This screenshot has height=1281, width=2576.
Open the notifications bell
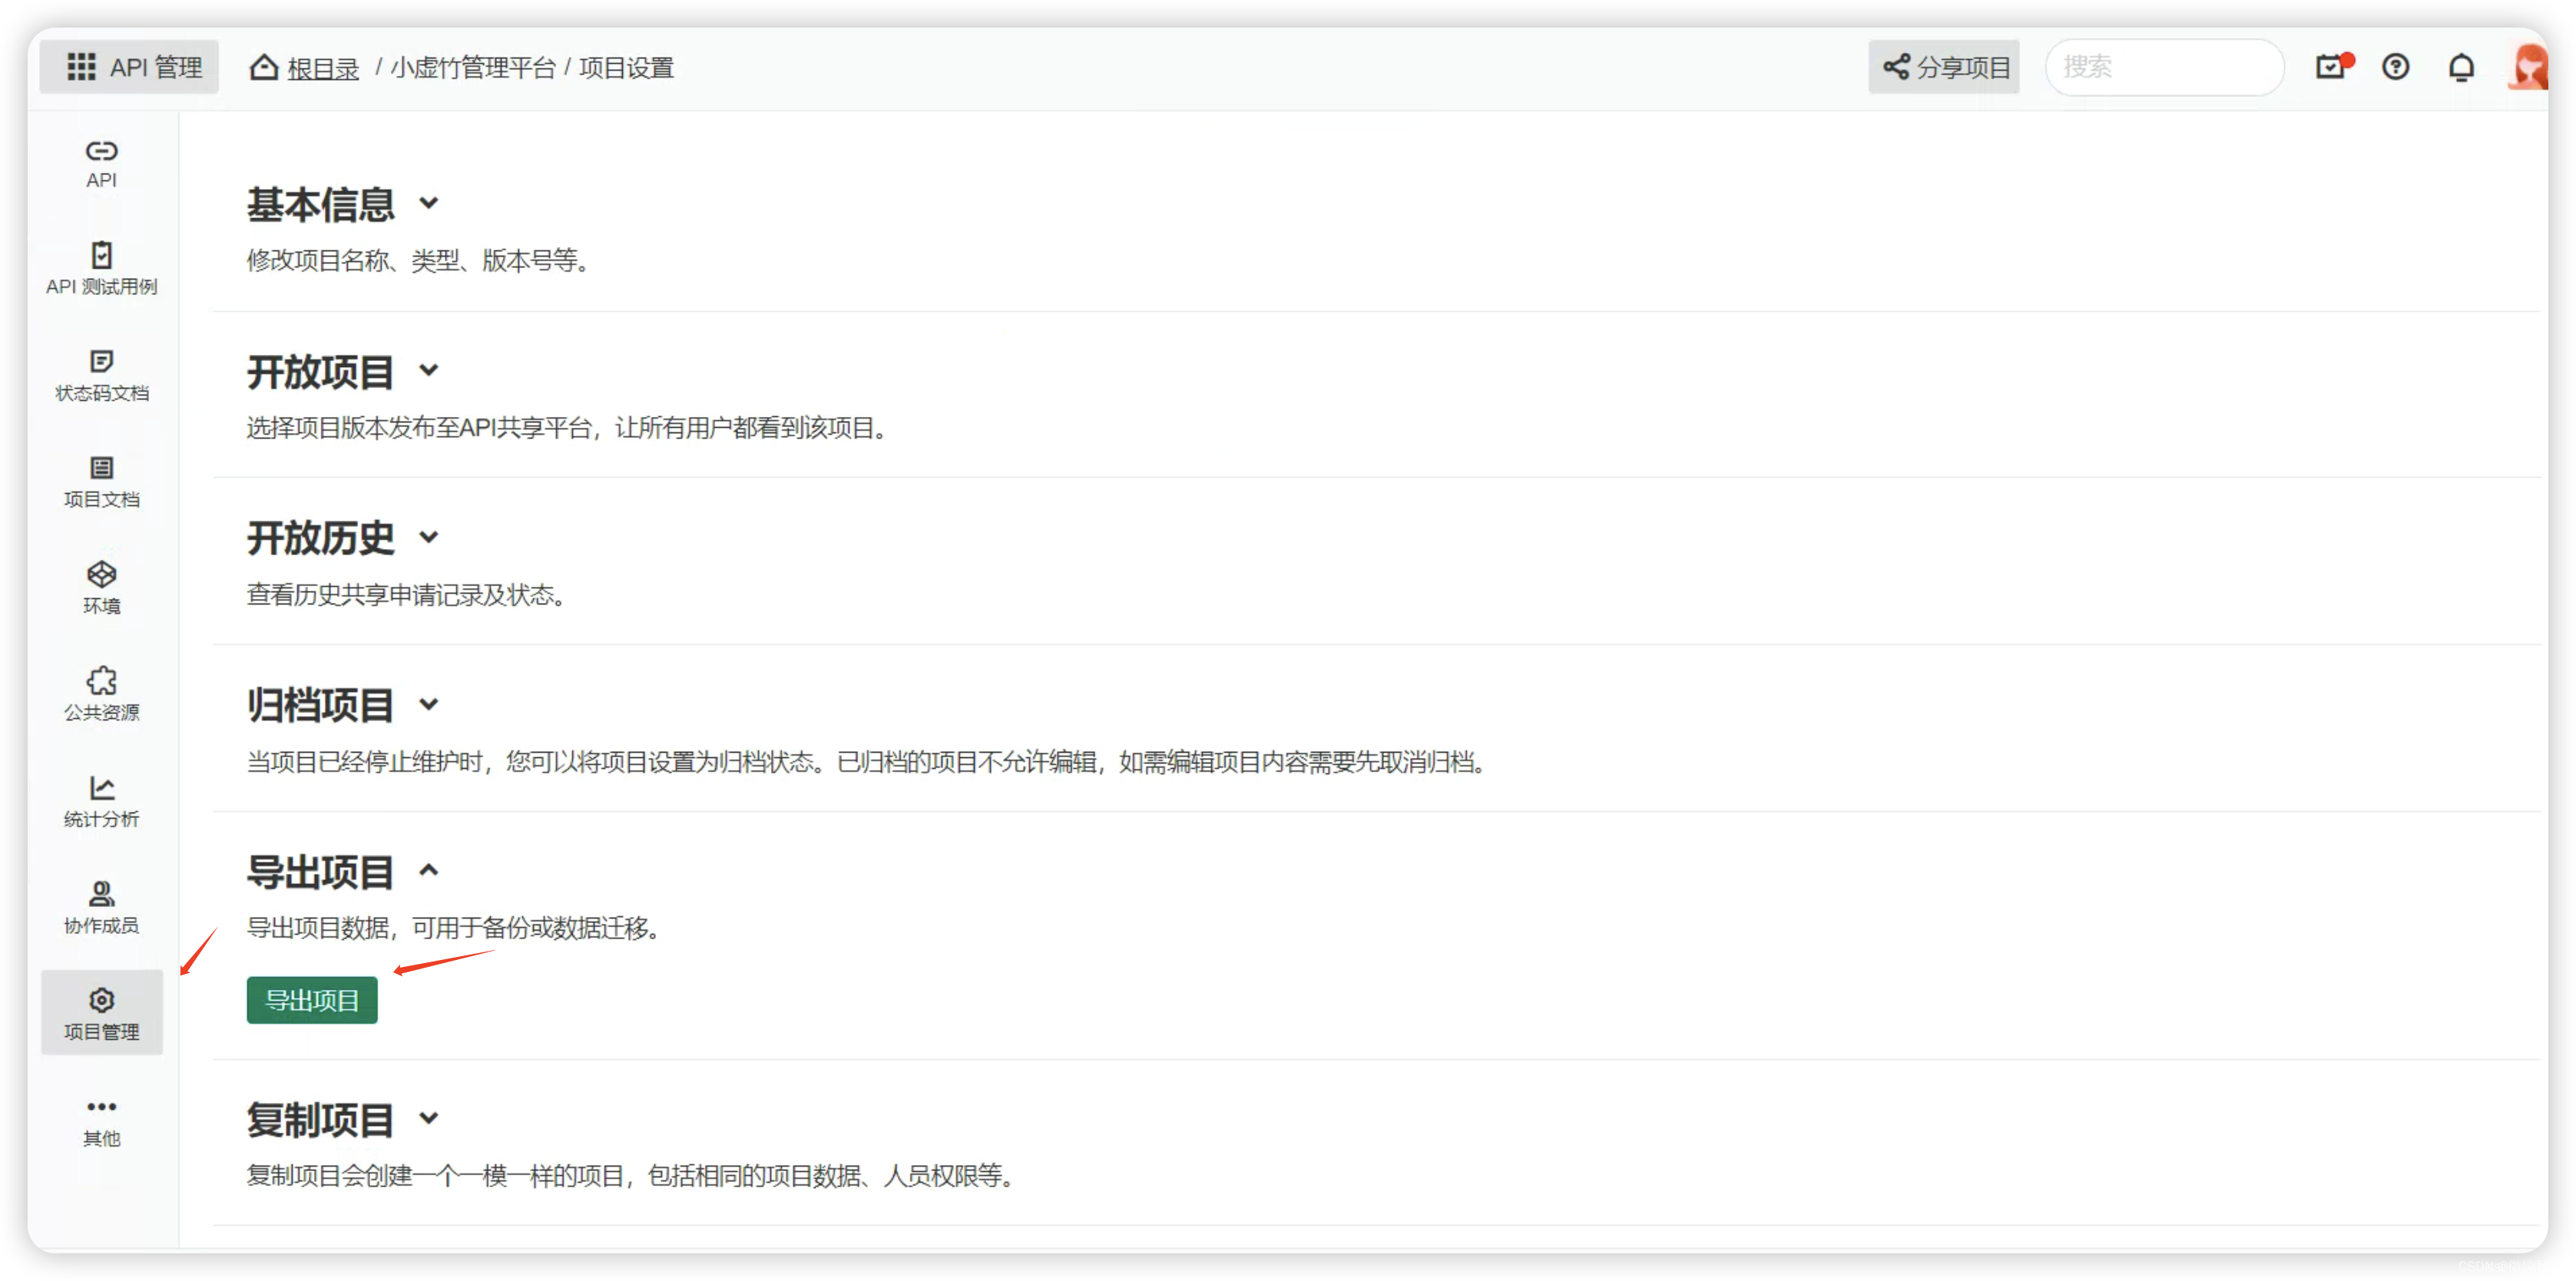(2461, 67)
